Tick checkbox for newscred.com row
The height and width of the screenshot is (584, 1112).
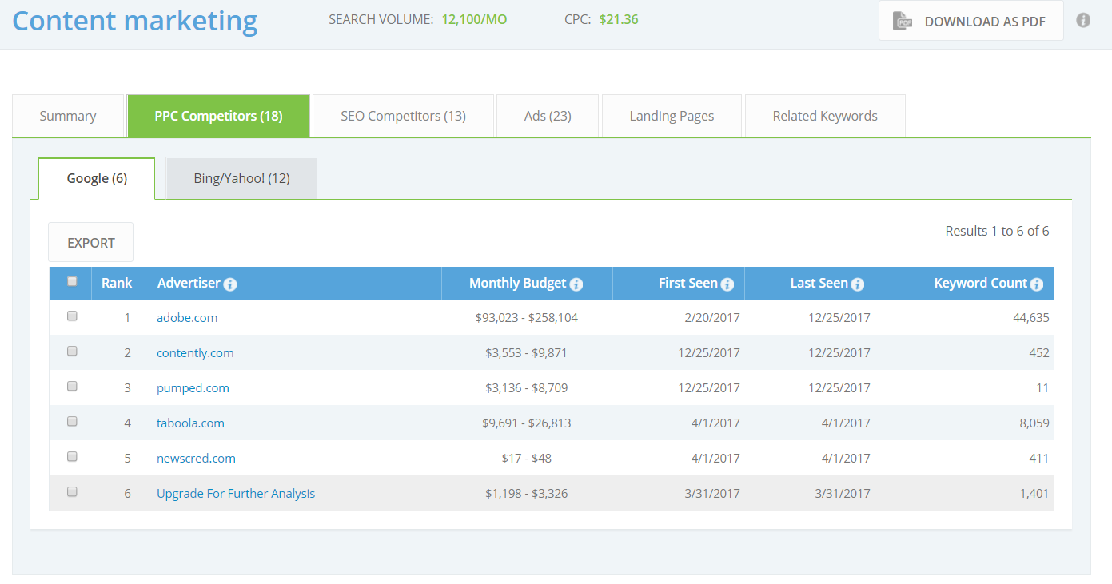[x=72, y=456]
